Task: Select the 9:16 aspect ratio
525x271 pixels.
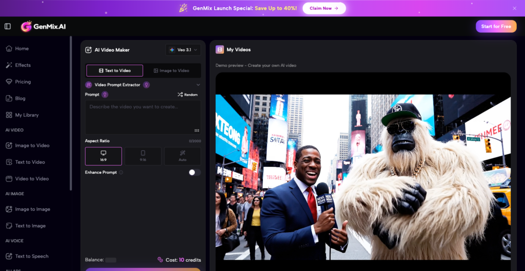Action: [143, 156]
